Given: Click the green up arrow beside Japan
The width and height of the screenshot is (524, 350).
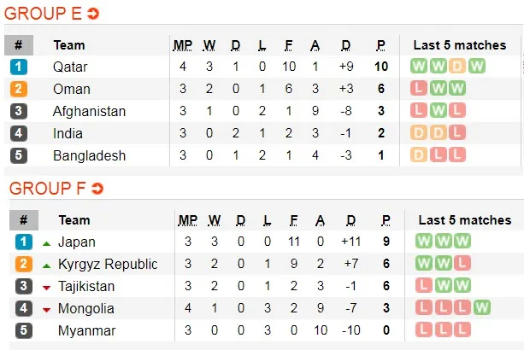Looking at the screenshot, I should click(47, 242).
